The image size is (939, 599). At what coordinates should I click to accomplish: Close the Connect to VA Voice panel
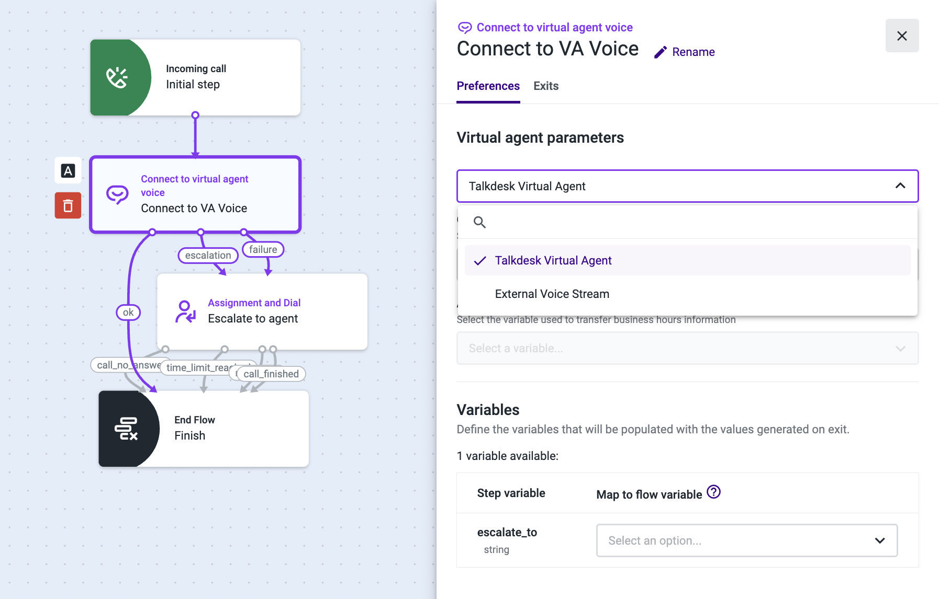pos(902,36)
